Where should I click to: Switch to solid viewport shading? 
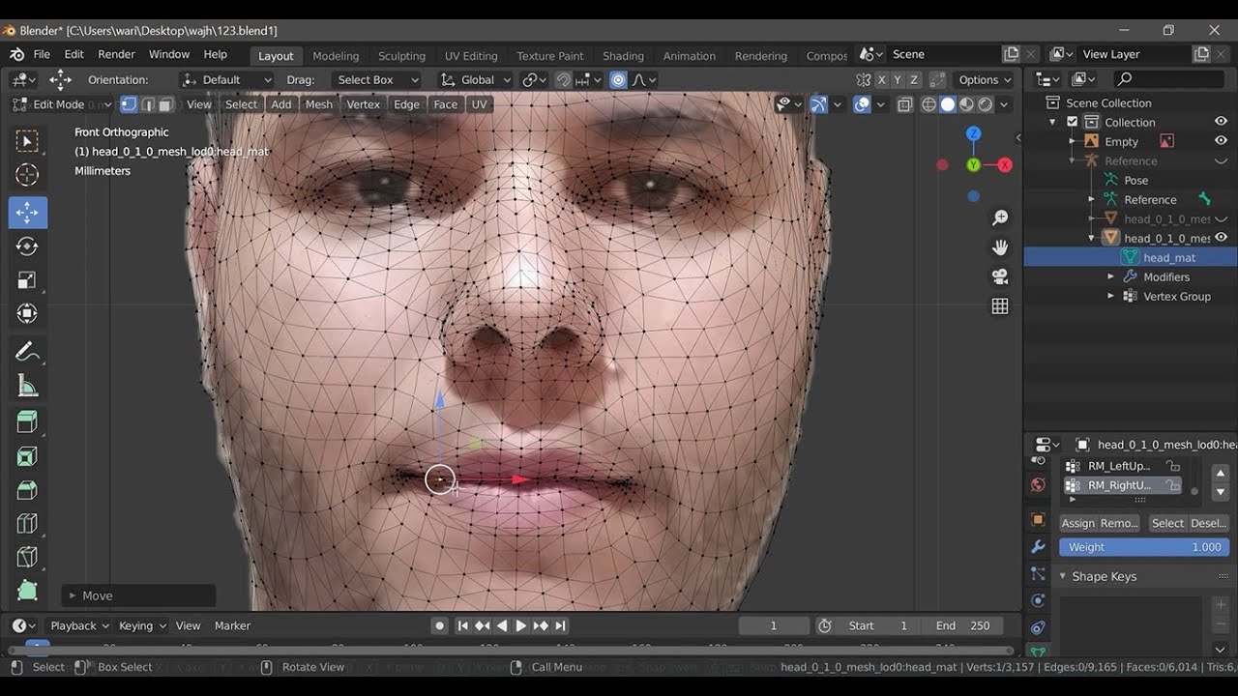(948, 104)
